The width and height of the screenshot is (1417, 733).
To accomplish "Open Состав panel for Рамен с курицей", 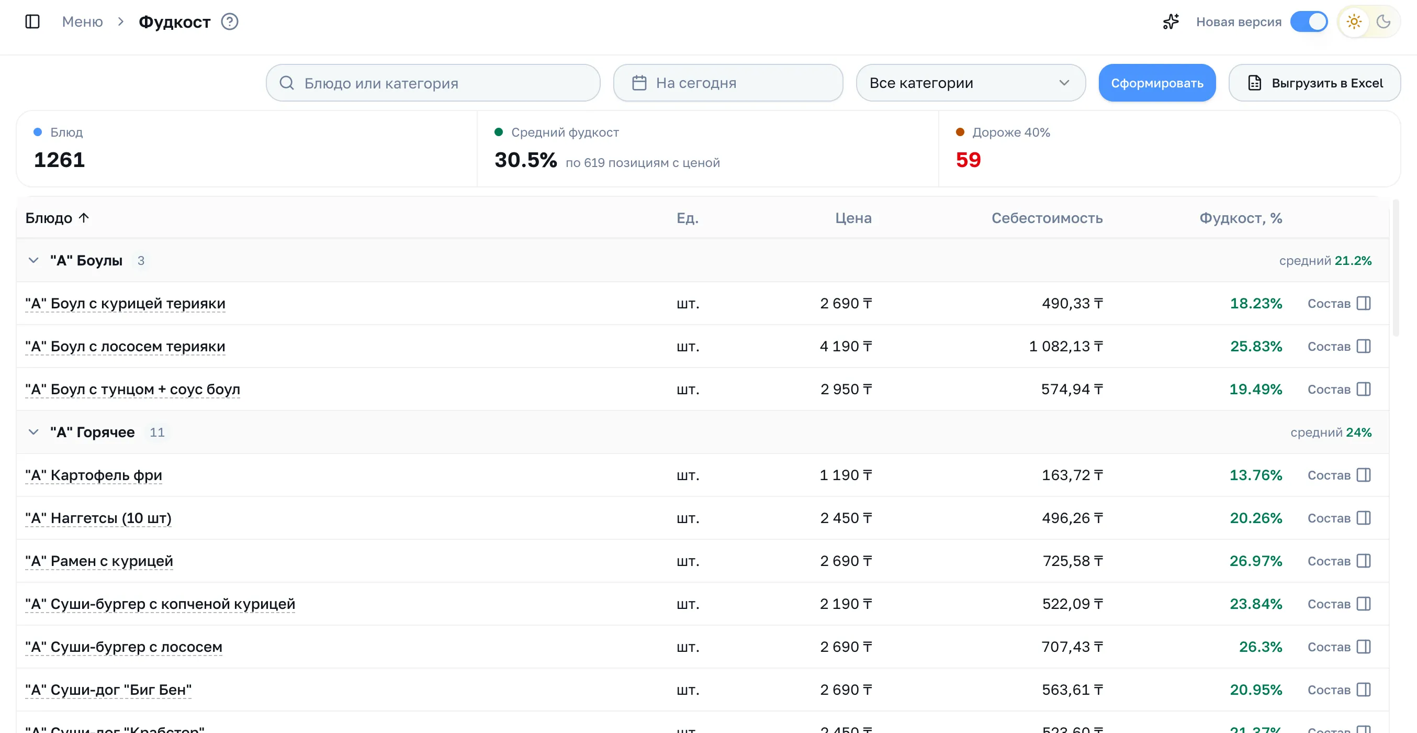I will (x=1339, y=561).
